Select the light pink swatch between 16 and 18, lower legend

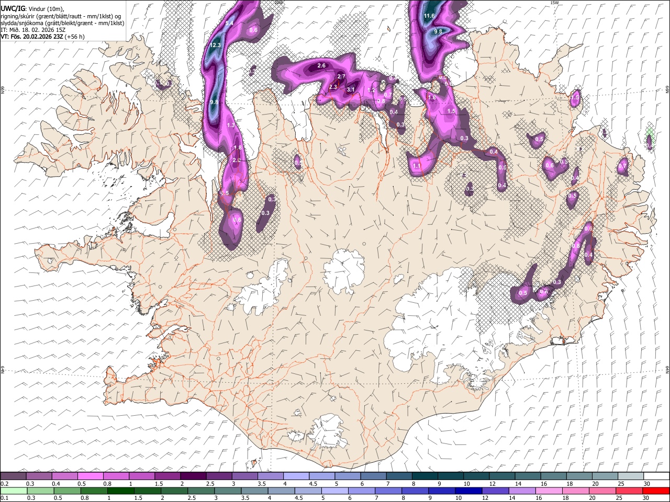coord(550,490)
